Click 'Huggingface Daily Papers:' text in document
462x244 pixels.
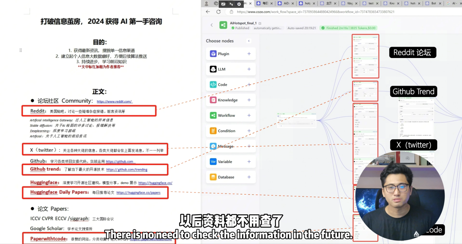[x=60, y=192]
